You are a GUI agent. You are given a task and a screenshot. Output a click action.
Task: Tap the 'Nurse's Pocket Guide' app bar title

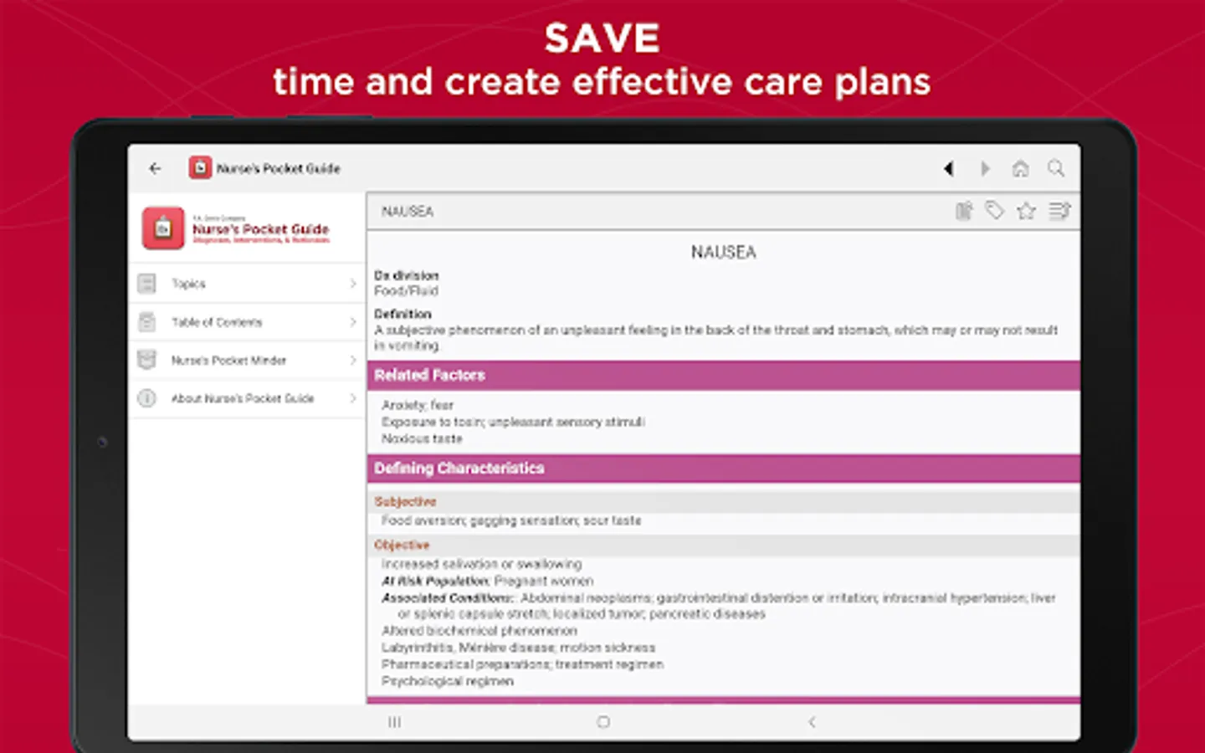(x=279, y=168)
